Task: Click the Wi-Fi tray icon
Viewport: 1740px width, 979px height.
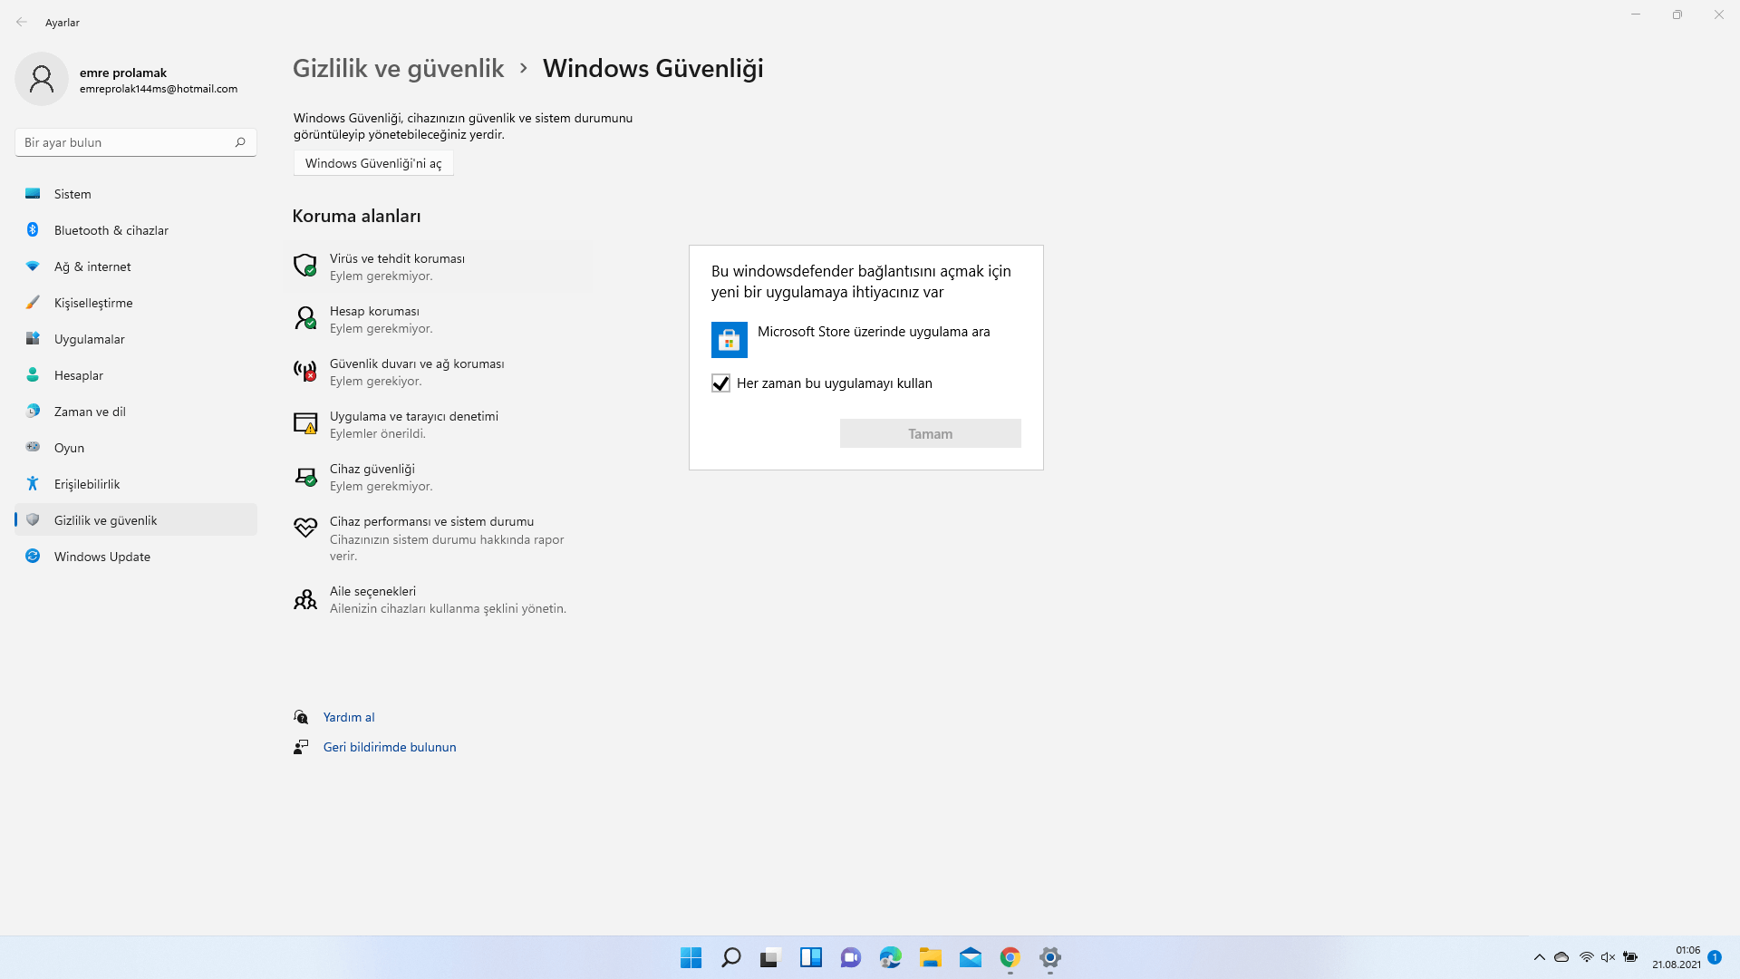Action: [x=1586, y=957]
